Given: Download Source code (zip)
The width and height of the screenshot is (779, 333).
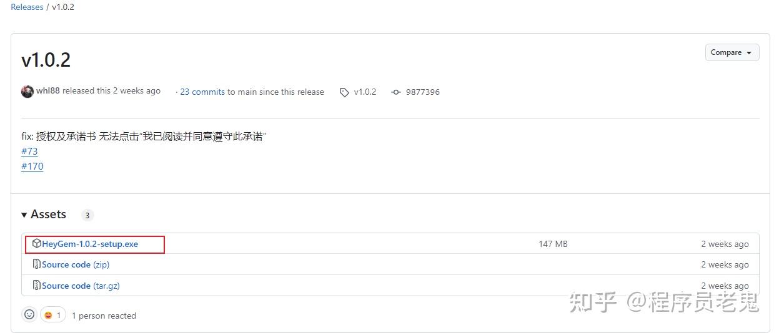Looking at the screenshot, I should tap(76, 264).
